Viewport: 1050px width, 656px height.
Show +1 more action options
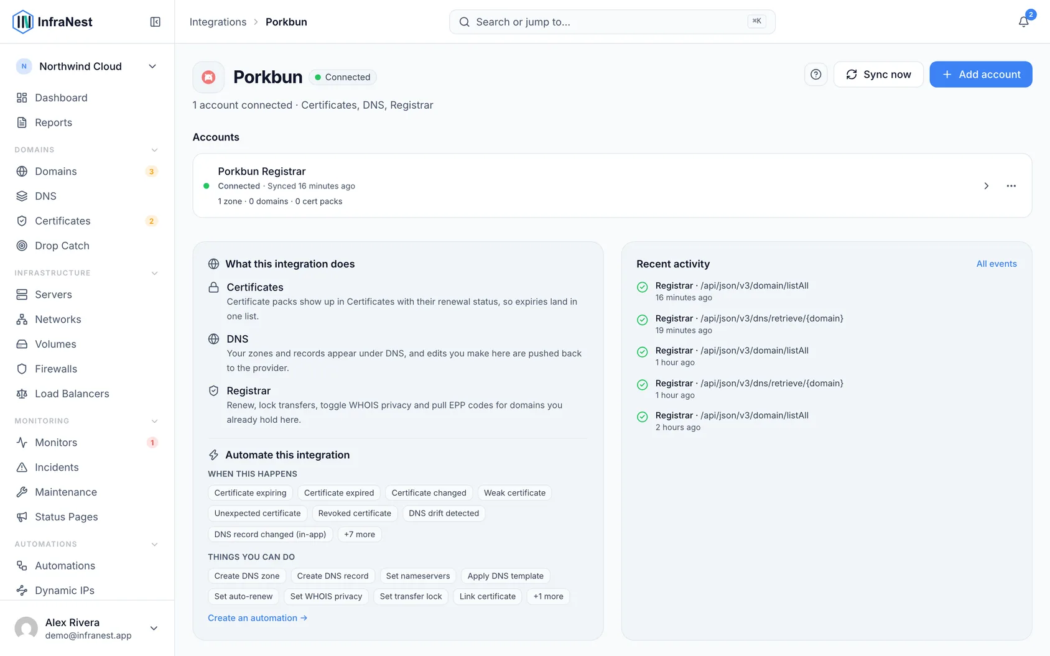point(548,596)
